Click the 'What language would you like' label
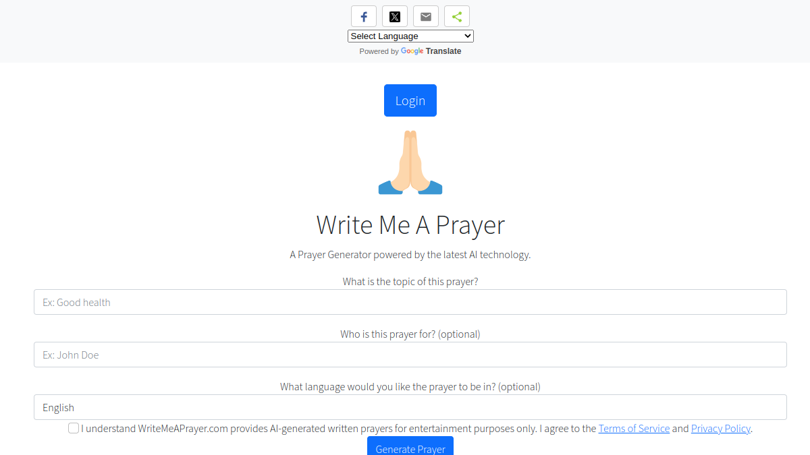This screenshot has height=455, width=810. [410, 387]
